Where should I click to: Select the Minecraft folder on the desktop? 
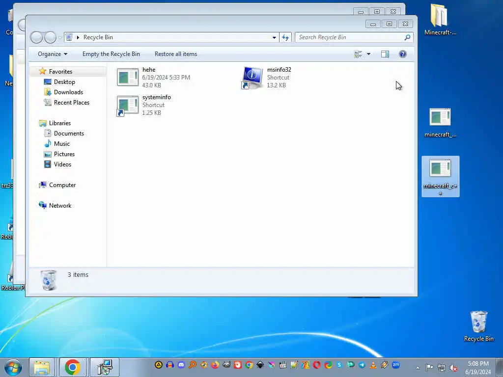tap(440, 19)
